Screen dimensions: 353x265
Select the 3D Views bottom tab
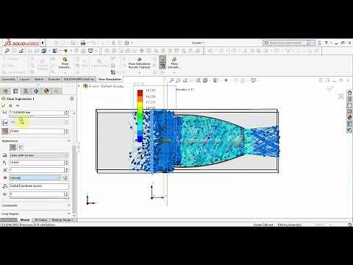click(40, 220)
